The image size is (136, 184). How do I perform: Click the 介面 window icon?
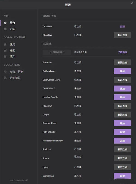tap(5, 50)
